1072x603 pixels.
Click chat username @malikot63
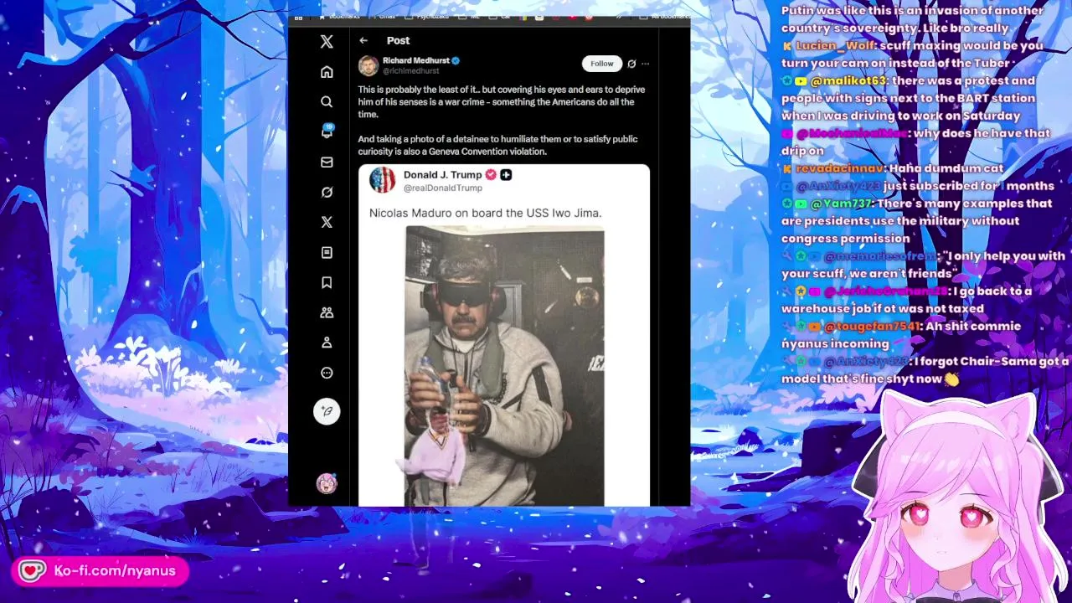(848, 81)
